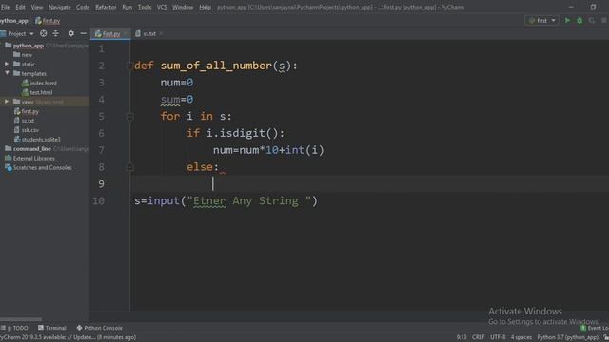The width and height of the screenshot is (609, 342).
Task: Click the PyCharm update notification message
Action: tap(69, 337)
